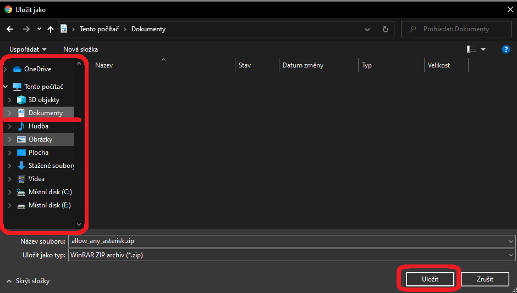Sort files by Datum změny column
Viewport: 517px width, 293px height.
(x=303, y=65)
